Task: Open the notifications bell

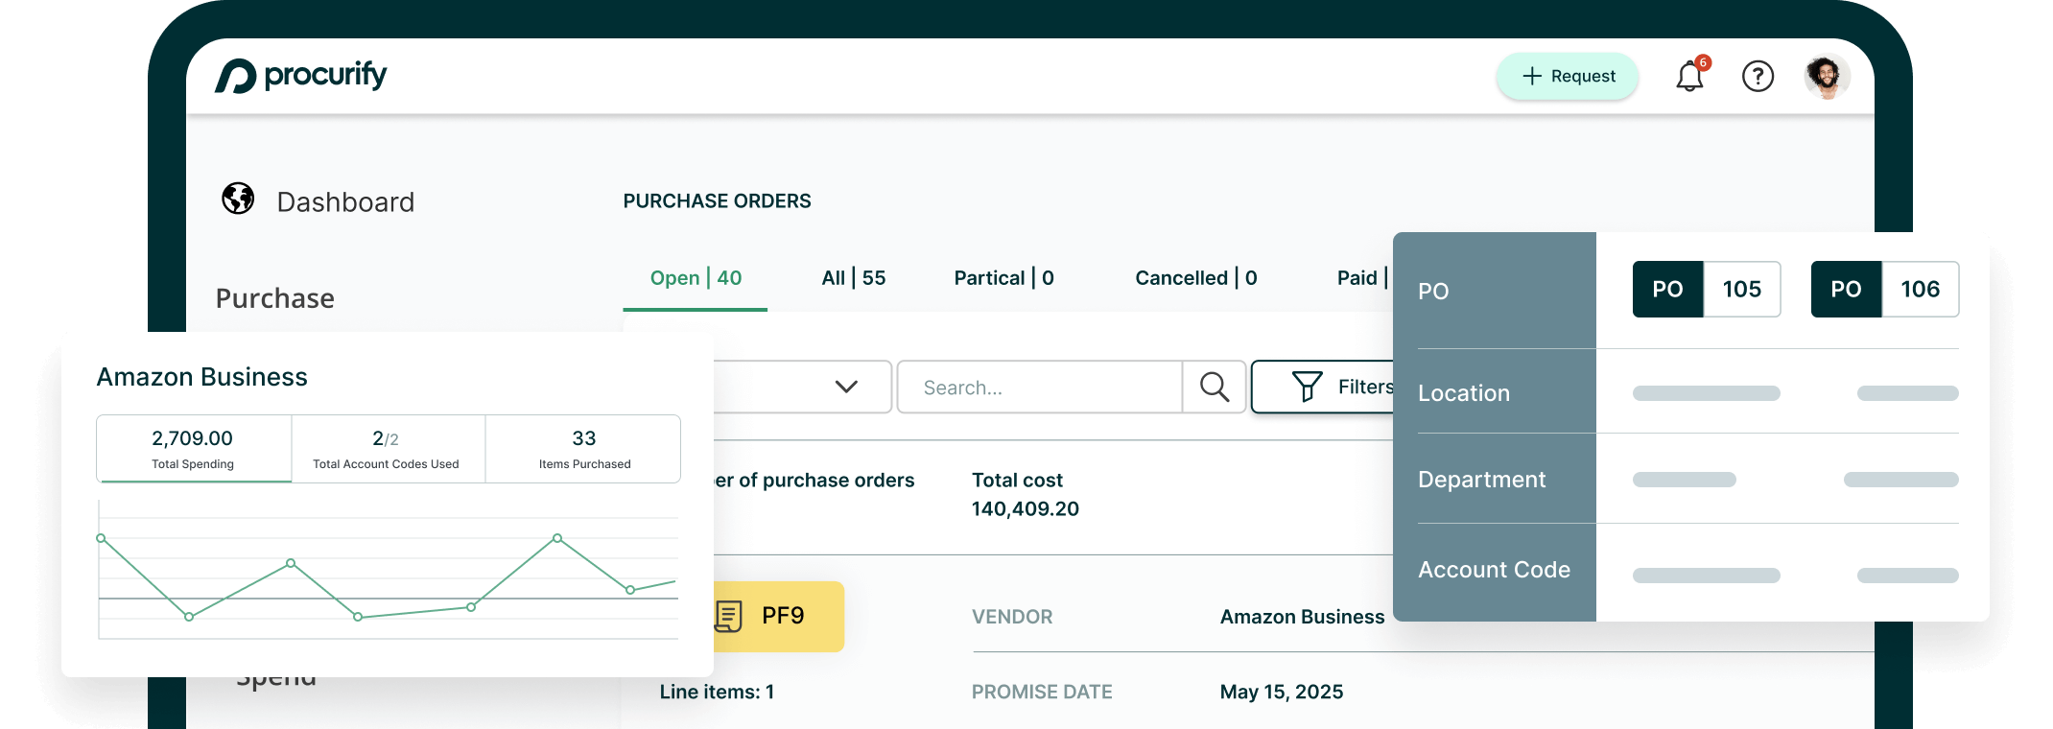Action: [x=1690, y=76]
